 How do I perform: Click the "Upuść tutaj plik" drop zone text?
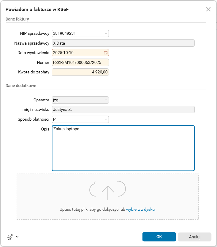pyautogui.click(x=92, y=209)
